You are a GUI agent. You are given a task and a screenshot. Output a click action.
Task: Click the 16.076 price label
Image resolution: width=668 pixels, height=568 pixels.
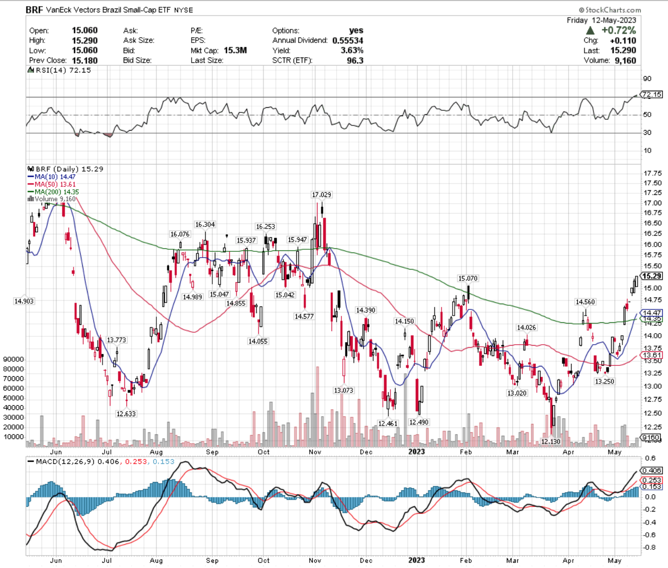(x=180, y=234)
